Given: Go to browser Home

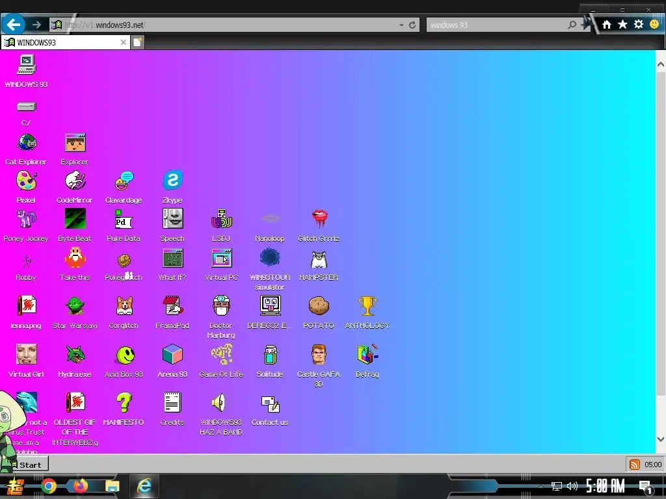Looking at the screenshot, I should tap(607, 25).
